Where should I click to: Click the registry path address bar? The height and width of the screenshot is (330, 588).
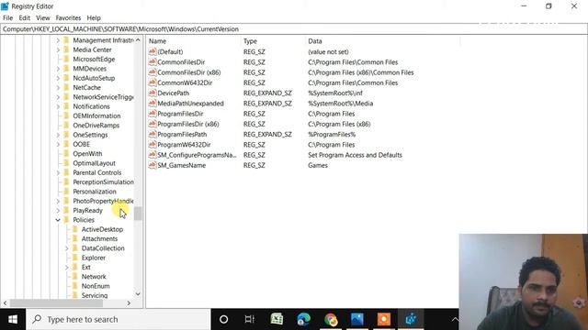tap(294, 29)
